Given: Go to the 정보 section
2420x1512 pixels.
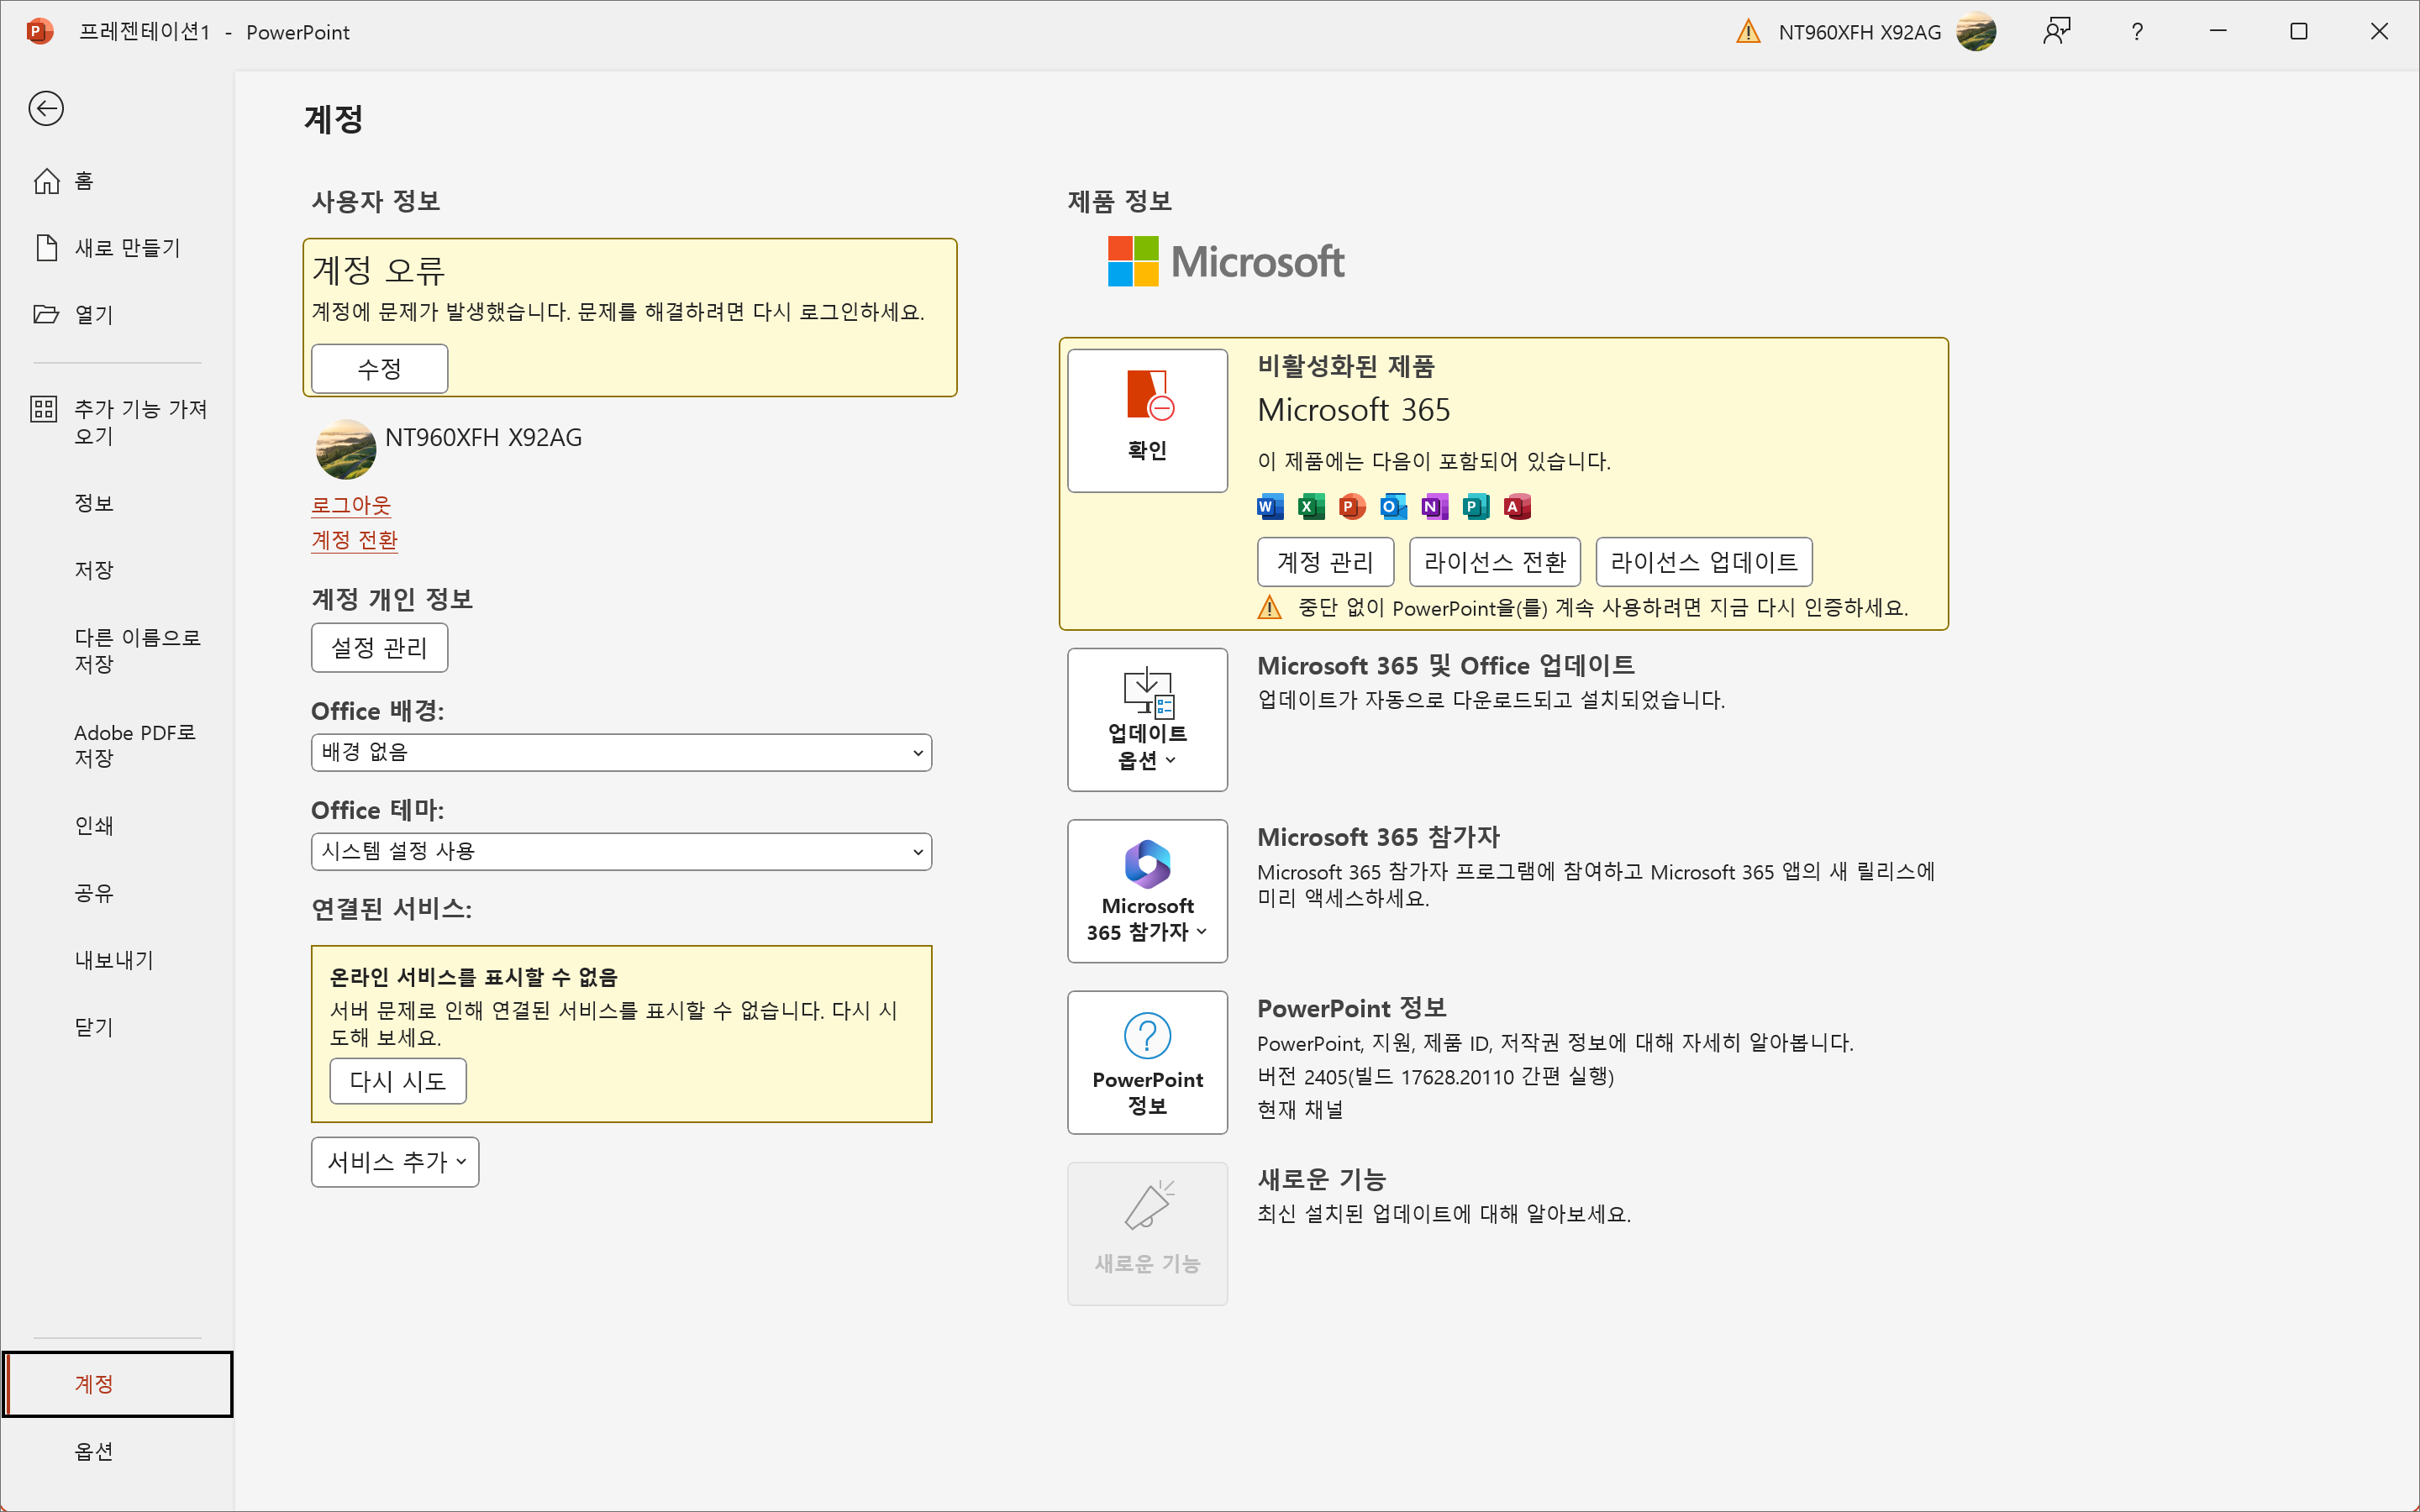Looking at the screenshot, I should point(118,503).
